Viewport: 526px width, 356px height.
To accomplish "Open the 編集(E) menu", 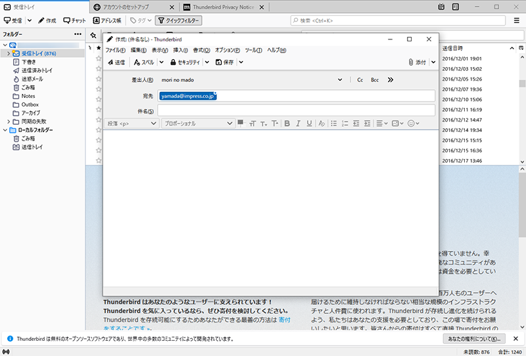I will click(x=139, y=51).
